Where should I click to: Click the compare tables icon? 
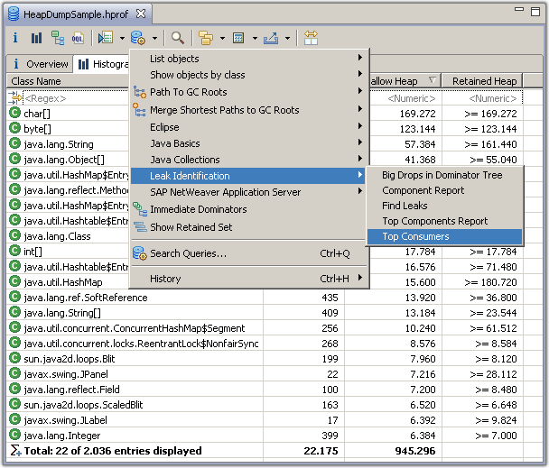tap(311, 38)
